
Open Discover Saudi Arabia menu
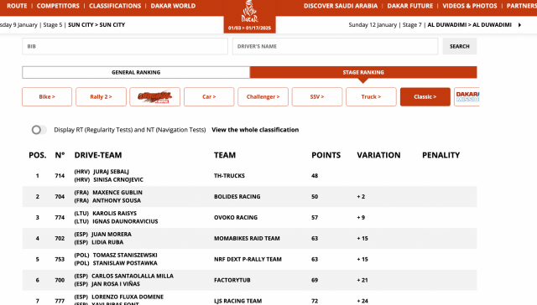(x=341, y=6)
